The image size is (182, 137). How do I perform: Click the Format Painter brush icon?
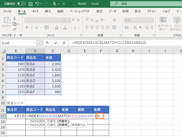coord(14,29)
